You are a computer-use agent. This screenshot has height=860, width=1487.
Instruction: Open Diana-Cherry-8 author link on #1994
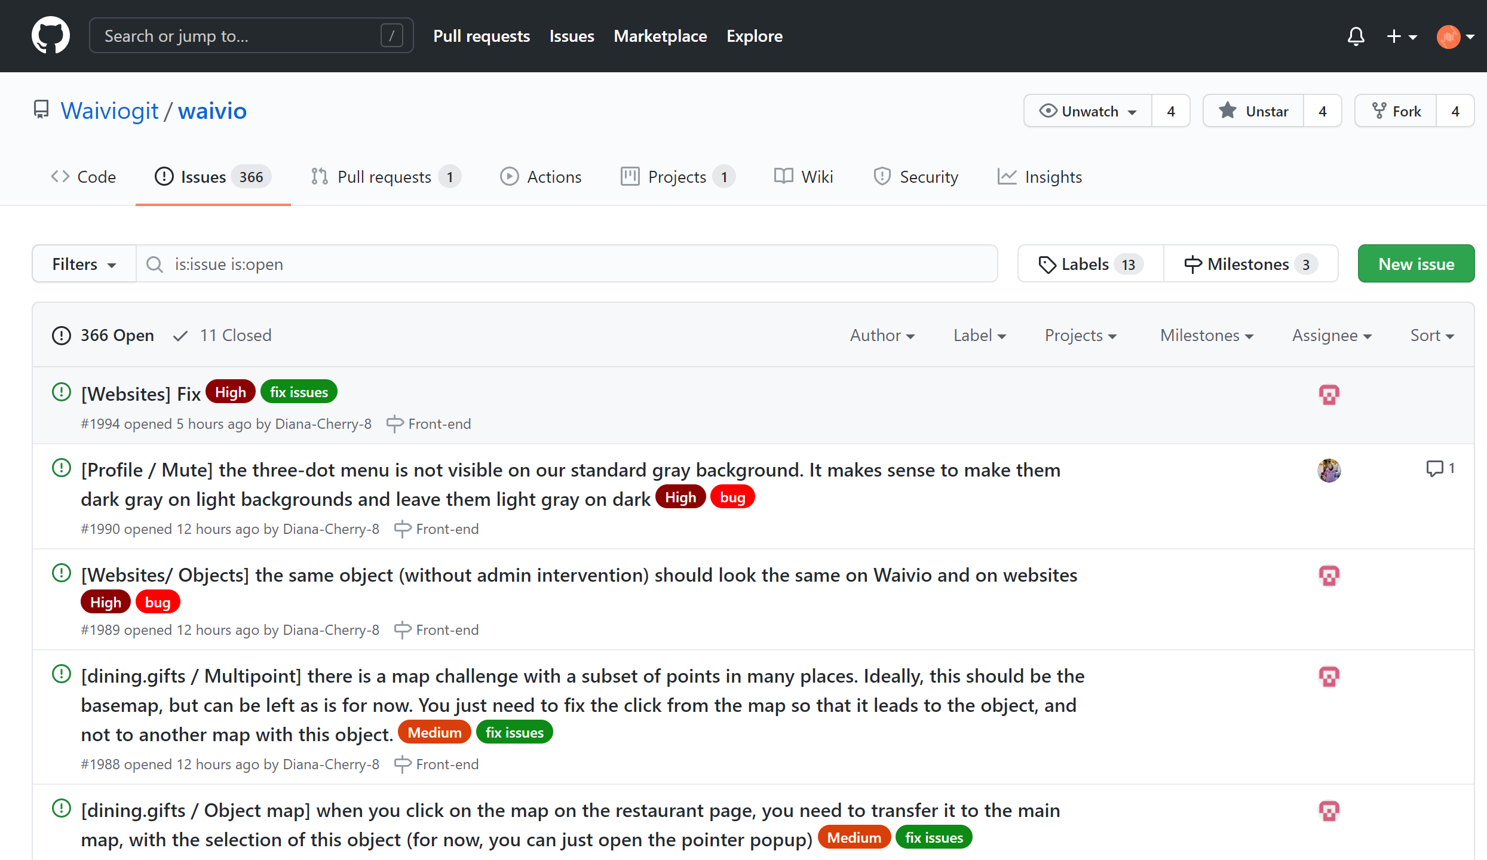323,424
